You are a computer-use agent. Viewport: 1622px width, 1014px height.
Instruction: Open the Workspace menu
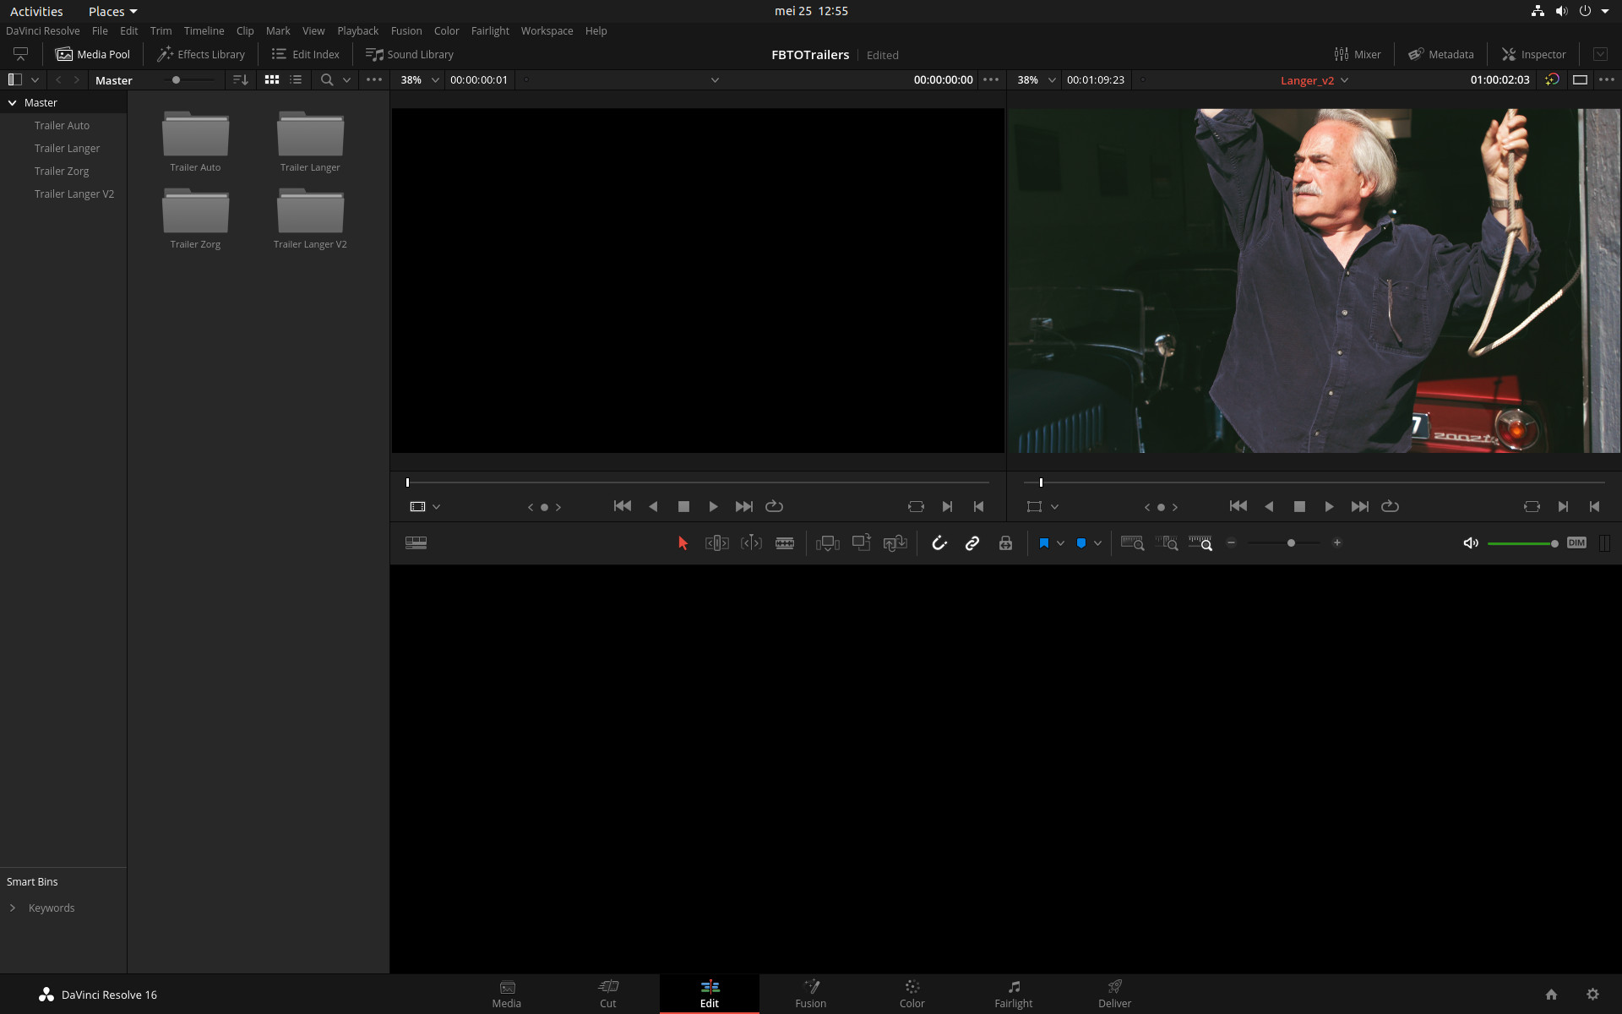click(x=547, y=30)
